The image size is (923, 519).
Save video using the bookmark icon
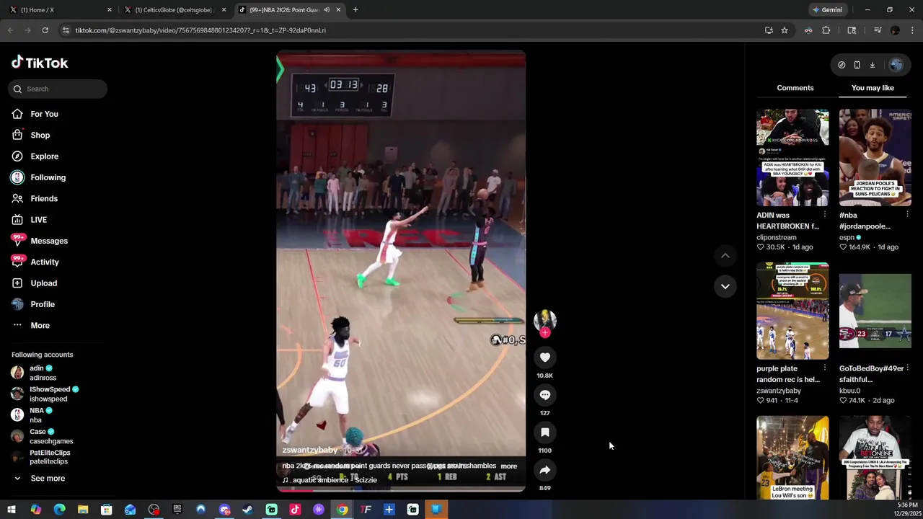(545, 432)
